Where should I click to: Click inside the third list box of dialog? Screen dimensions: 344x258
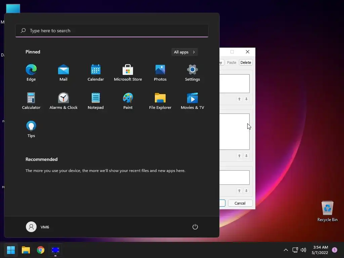coord(234,177)
